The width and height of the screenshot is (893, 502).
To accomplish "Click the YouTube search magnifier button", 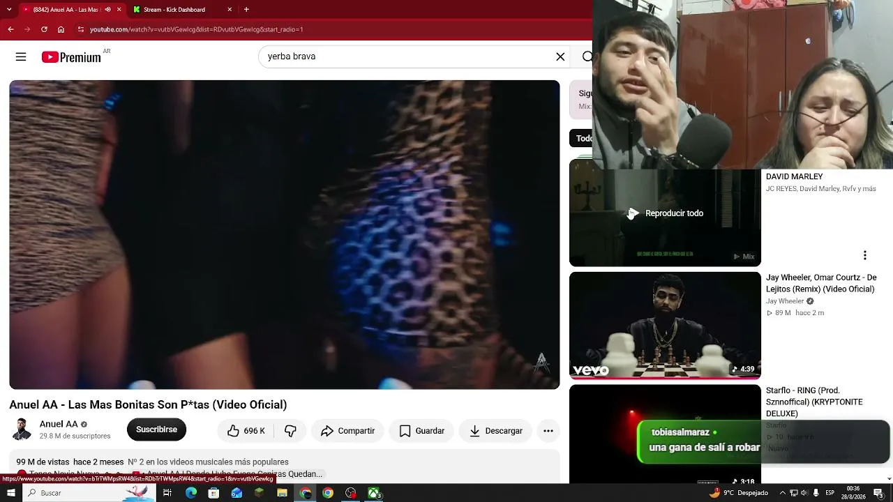I will (x=587, y=57).
